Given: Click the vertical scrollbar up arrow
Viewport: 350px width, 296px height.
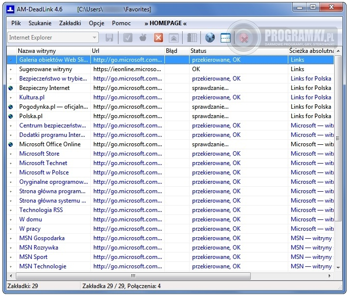Looking at the screenshot, I should tap(338, 51).
